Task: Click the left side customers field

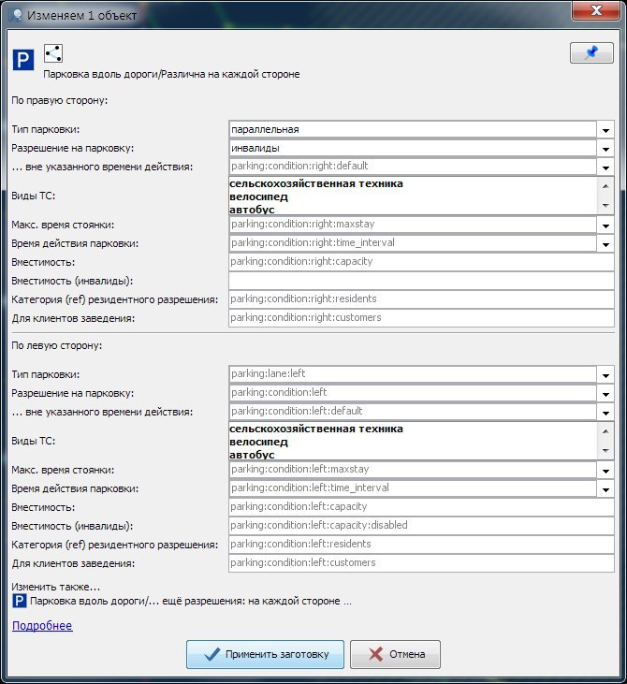Action: pos(421,563)
